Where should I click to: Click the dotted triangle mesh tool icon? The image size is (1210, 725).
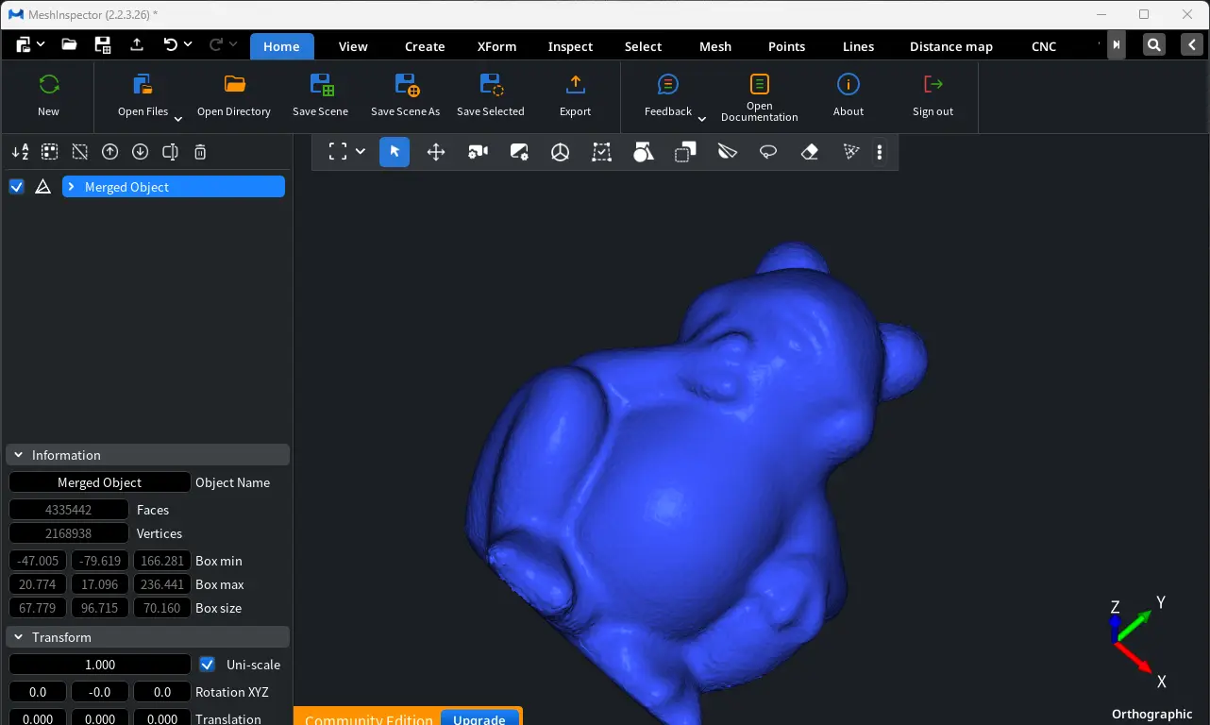tap(851, 152)
